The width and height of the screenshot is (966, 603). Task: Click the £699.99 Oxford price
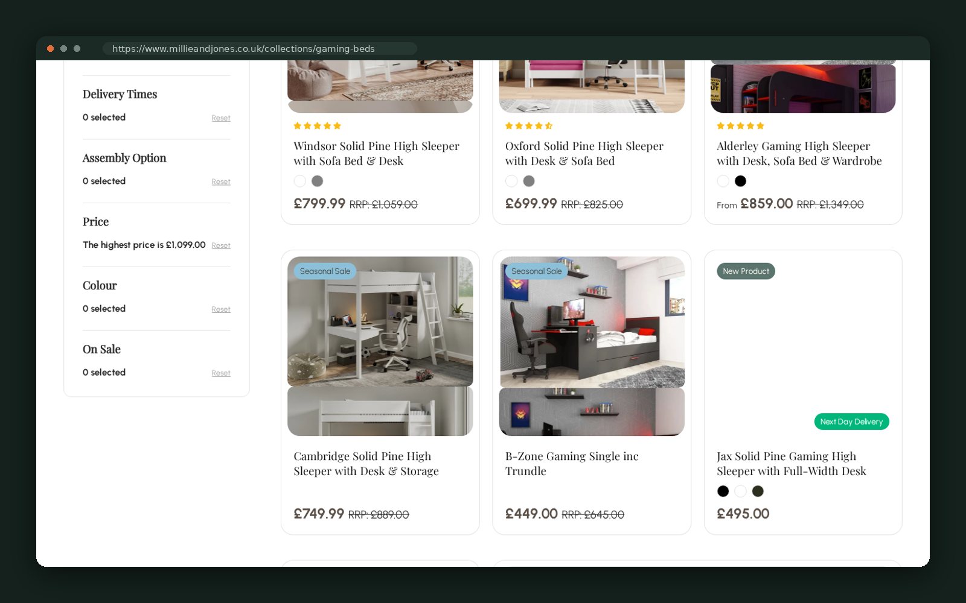[531, 204]
